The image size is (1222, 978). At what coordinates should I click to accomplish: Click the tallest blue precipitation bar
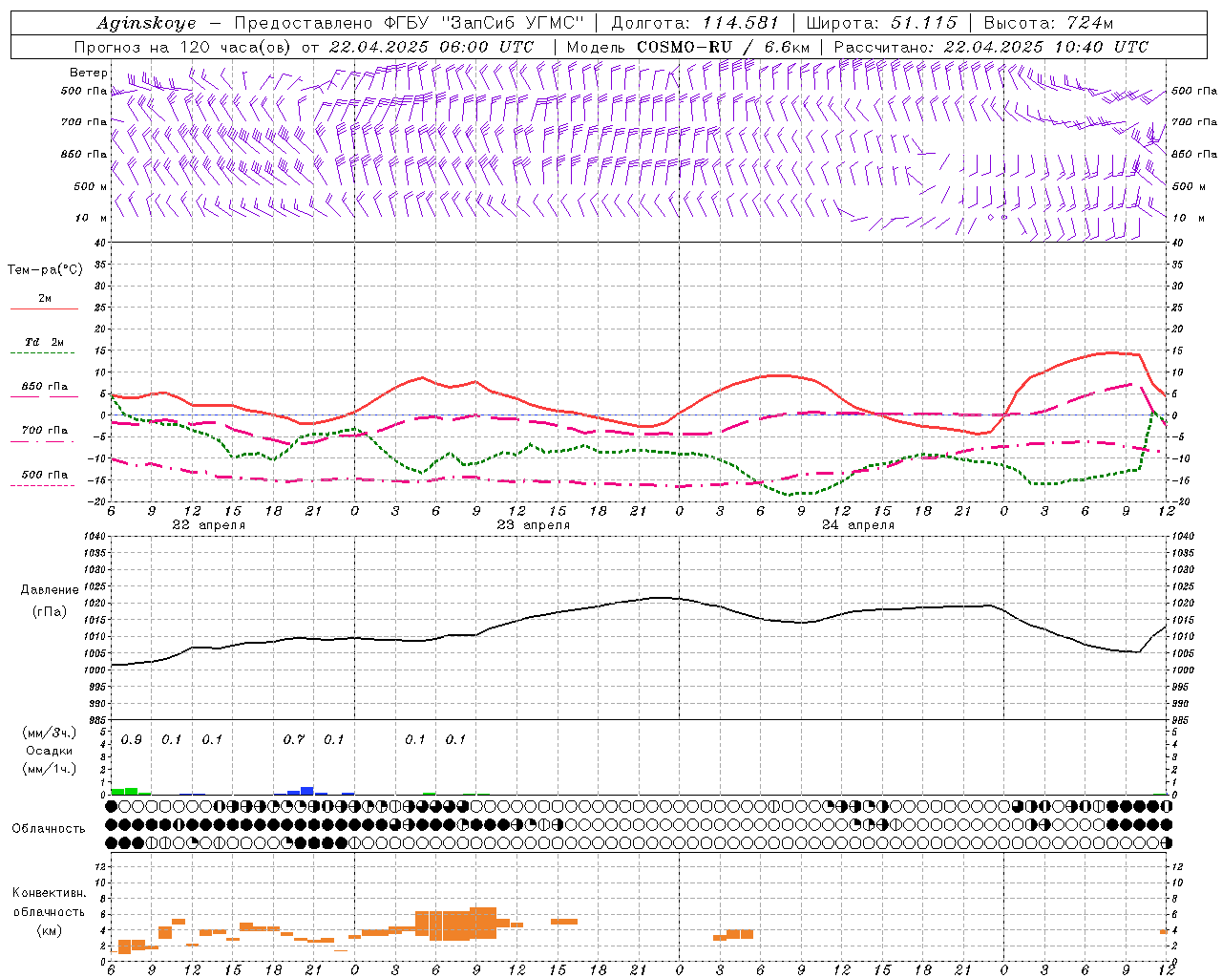tap(307, 791)
